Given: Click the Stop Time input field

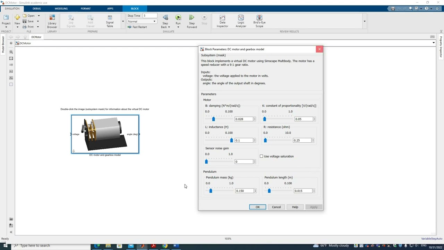Looking at the screenshot, I should [x=150, y=16].
